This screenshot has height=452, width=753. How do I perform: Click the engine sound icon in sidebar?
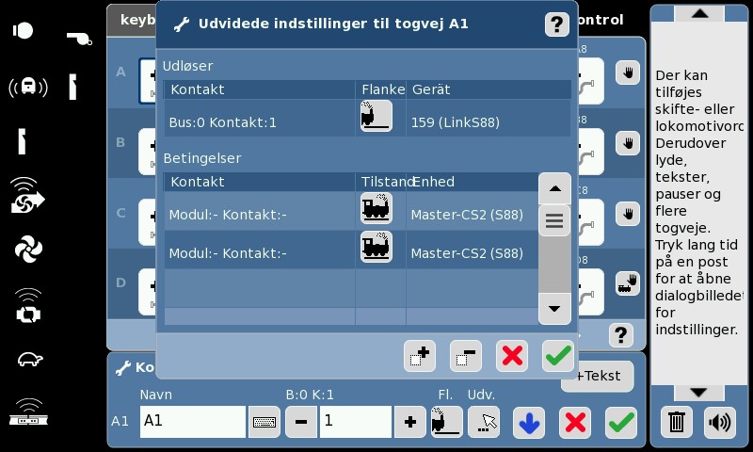coord(28,306)
